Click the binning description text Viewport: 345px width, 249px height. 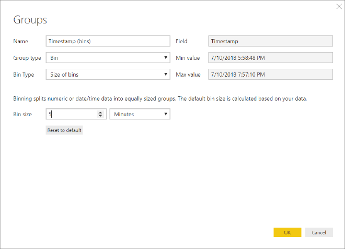(x=159, y=98)
